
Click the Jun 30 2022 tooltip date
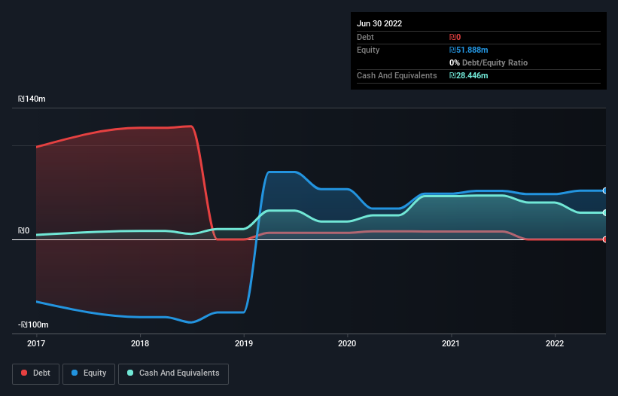point(379,23)
